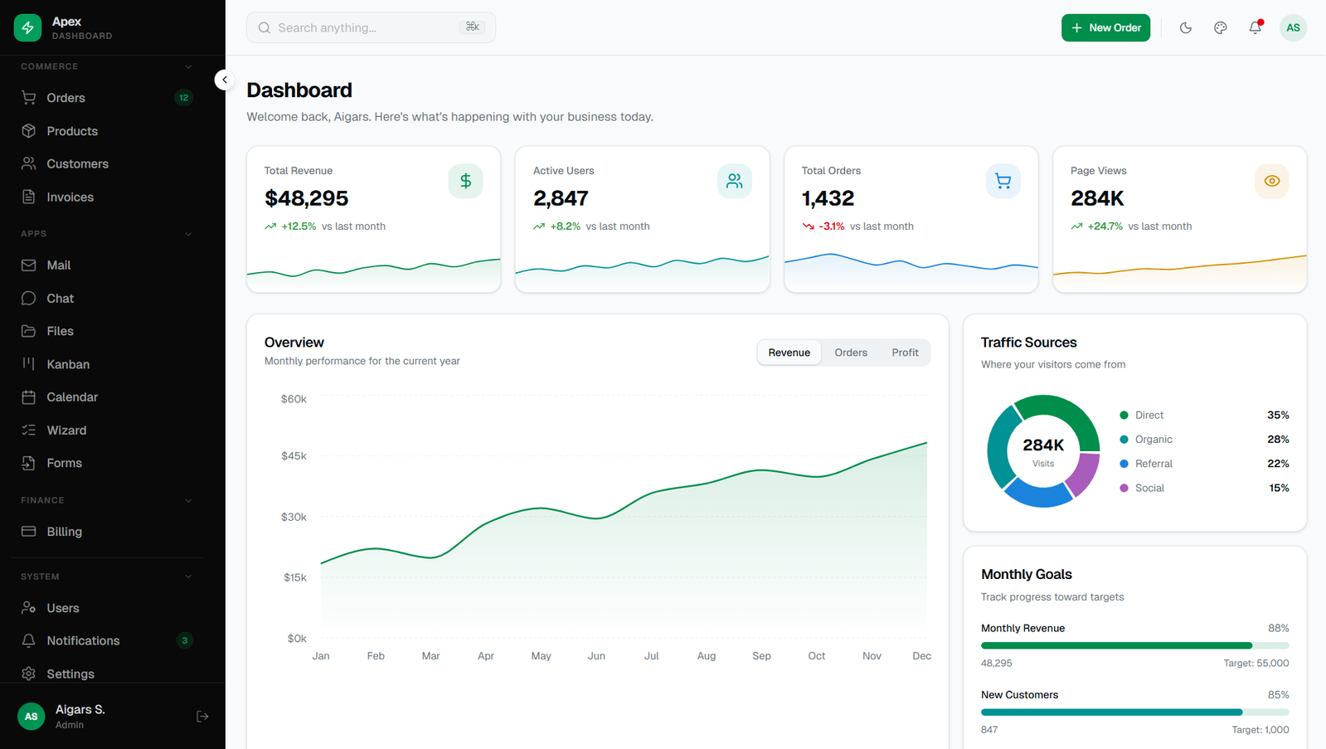Toggle dark mode with the moon icon

1186,27
